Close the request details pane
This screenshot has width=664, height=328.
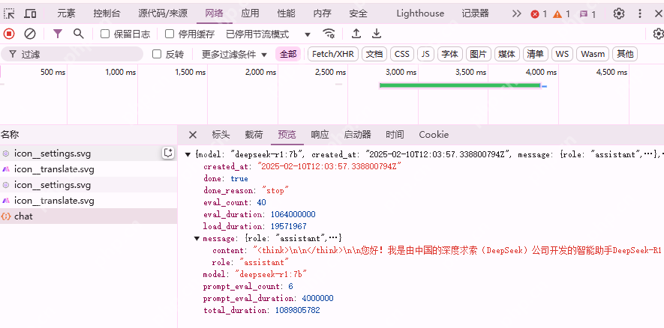point(193,135)
